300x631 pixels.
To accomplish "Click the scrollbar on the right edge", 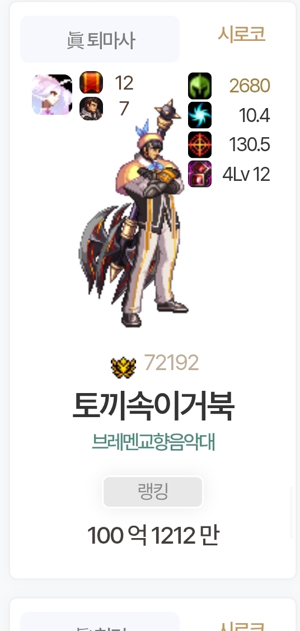I will 292,513.
